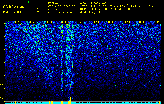
Task: Click the 'meteor' label
Action: pos(37,8)
